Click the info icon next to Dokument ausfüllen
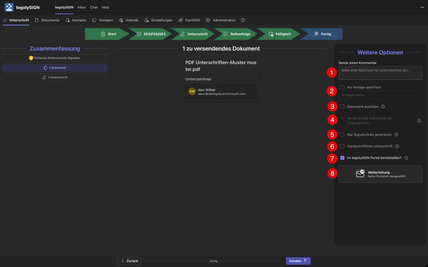This screenshot has height=267, width=428. 383,107
